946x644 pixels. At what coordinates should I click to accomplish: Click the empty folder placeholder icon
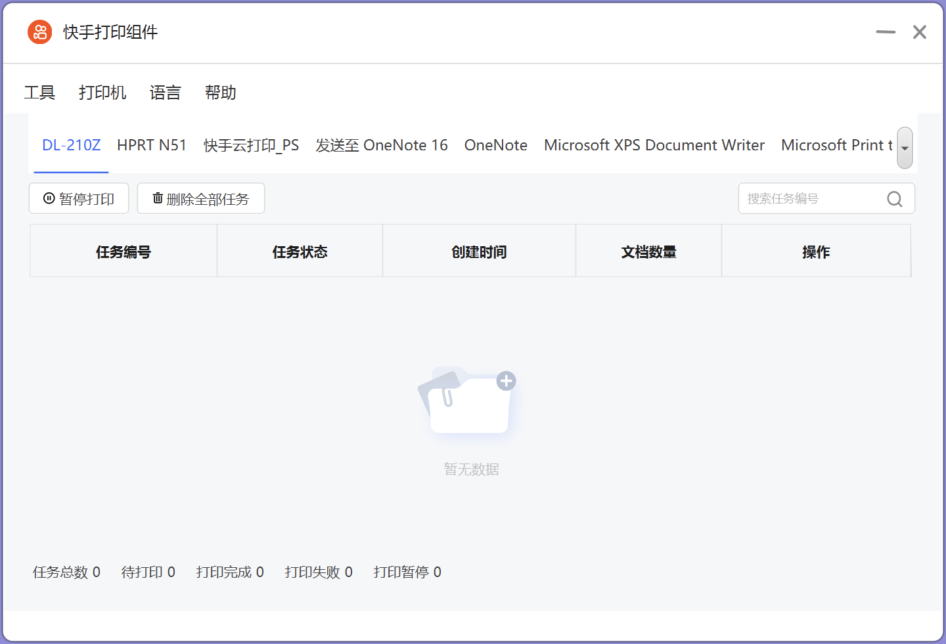tap(468, 400)
